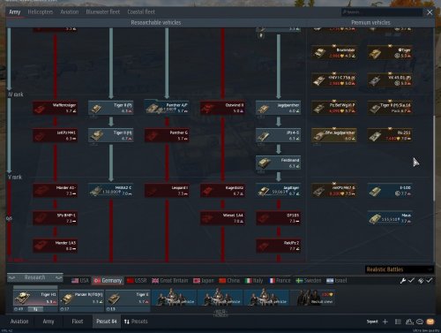Switch to the Helicopters tab
441x333 pixels.
[41, 12]
